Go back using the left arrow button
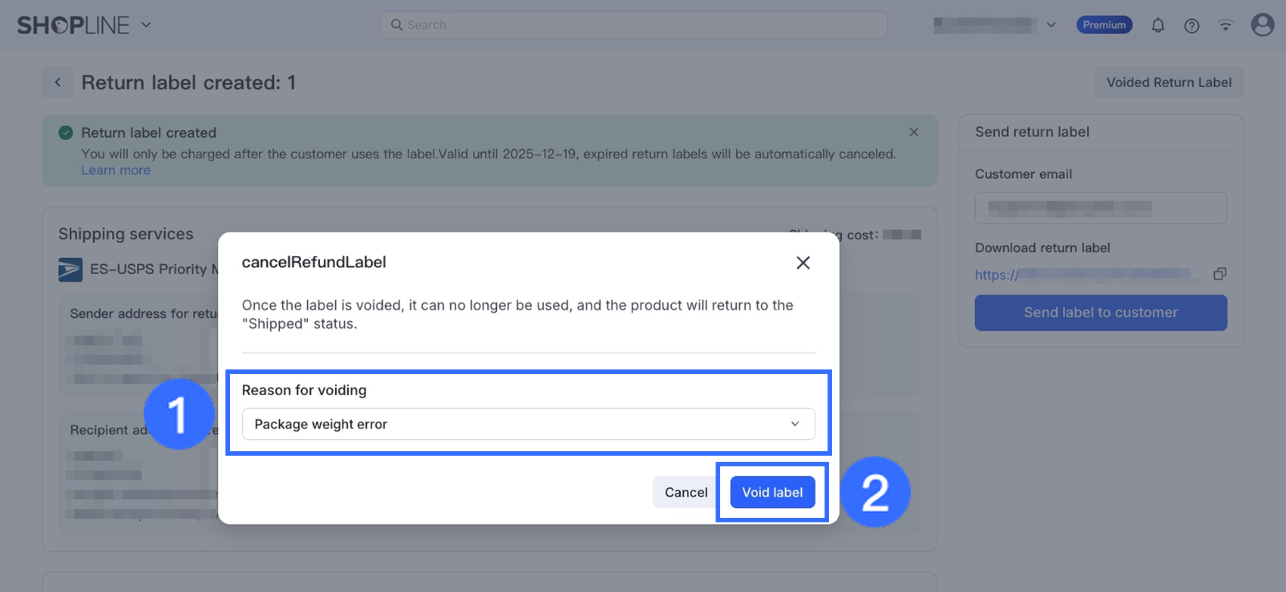This screenshot has width=1286, height=592. click(x=57, y=83)
